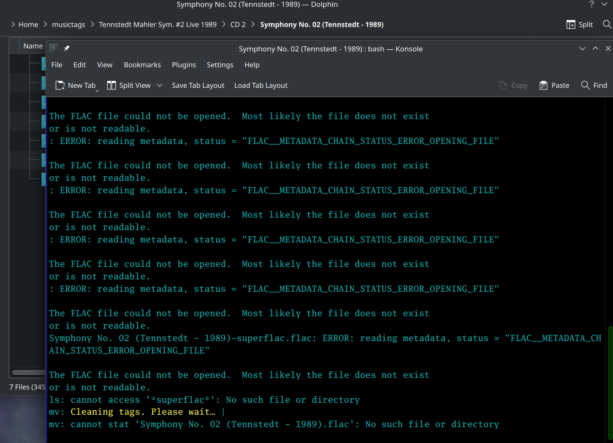Image resolution: width=613 pixels, height=443 pixels.
Task: Open the Settings menu in Konsole
Action: pos(220,65)
